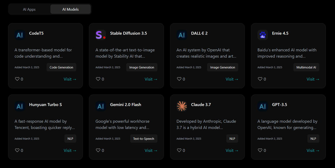
Task: Click the Ernie 4.5 Baidu logo icon
Action: 262,35
